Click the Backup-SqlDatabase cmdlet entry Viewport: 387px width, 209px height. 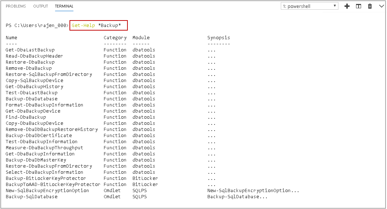pyautogui.click(x=32, y=197)
